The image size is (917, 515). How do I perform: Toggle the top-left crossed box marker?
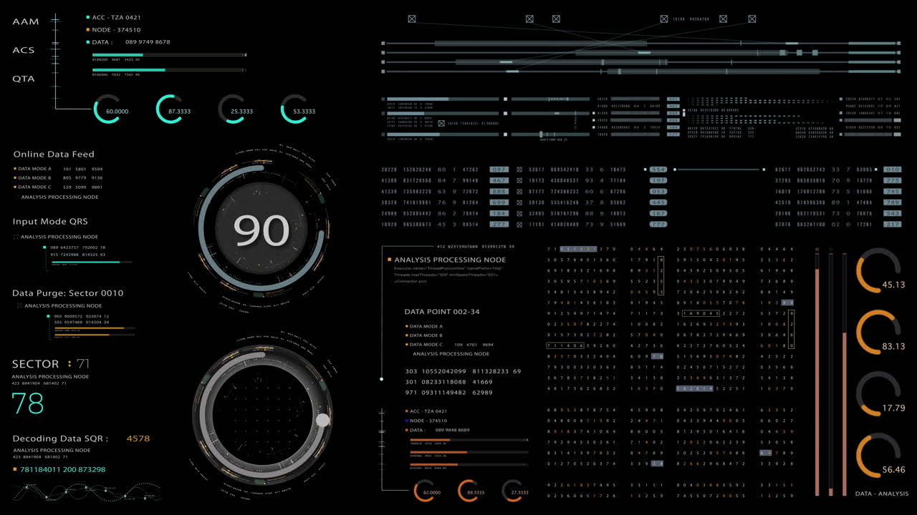[412, 19]
